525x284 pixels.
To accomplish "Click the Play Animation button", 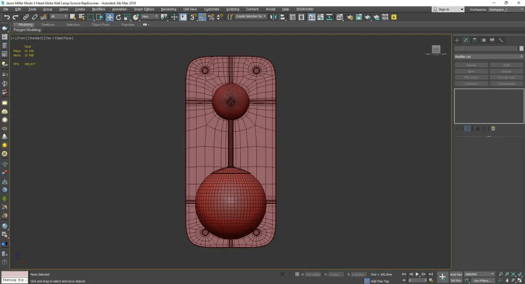I will pyautogui.click(x=417, y=274).
